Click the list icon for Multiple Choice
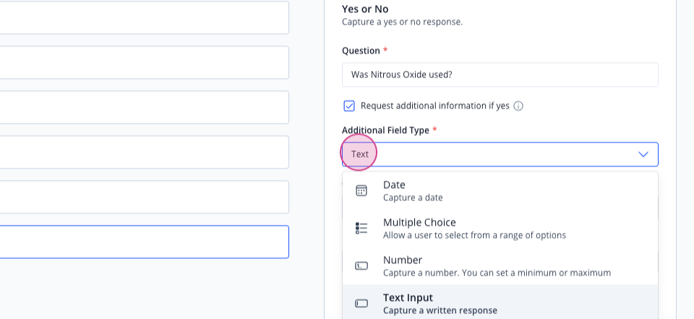 [361, 228]
